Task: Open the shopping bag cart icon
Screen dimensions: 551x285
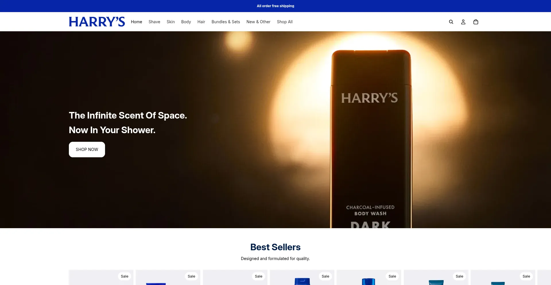Action: click(x=476, y=22)
